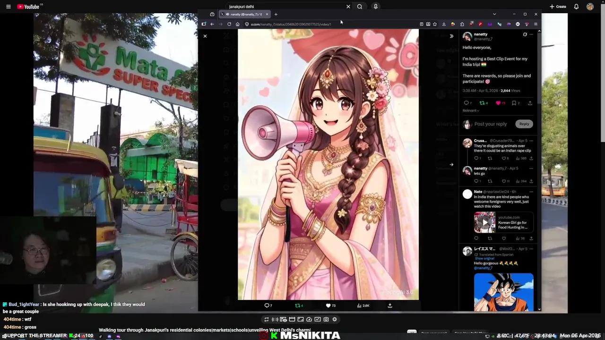Unlike the nanatty post with pink heart
The image size is (605, 340).
tap(500, 103)
